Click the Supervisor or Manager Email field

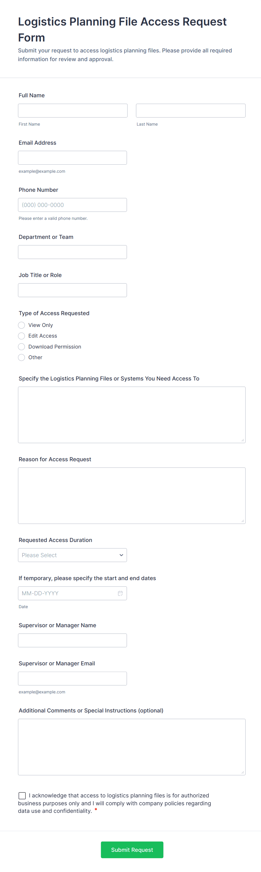tap(72, 679)
